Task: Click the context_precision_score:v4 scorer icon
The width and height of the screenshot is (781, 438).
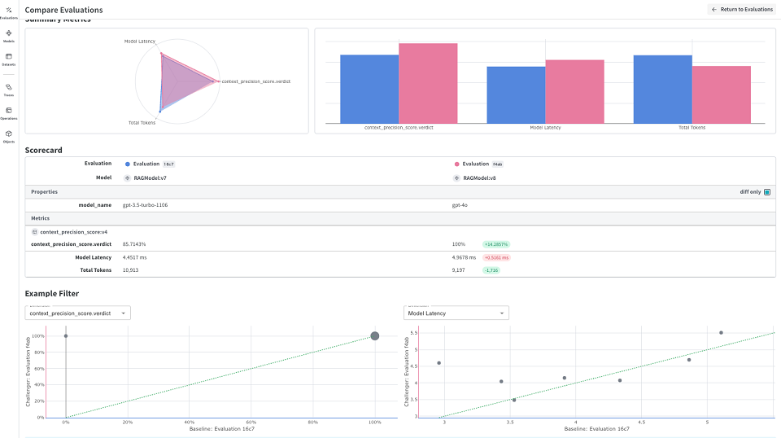Action: [35, 232]
